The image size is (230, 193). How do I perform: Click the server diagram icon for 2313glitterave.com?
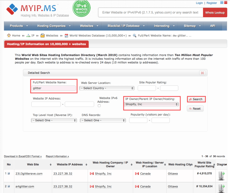(x=221, y=175)
